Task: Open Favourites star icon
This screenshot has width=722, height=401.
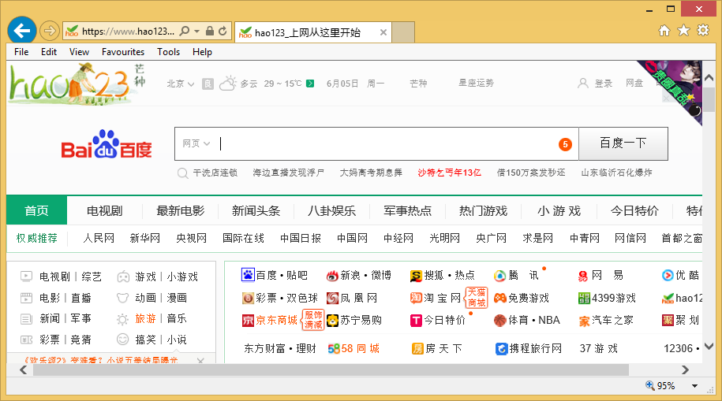Action: (683, 31)
